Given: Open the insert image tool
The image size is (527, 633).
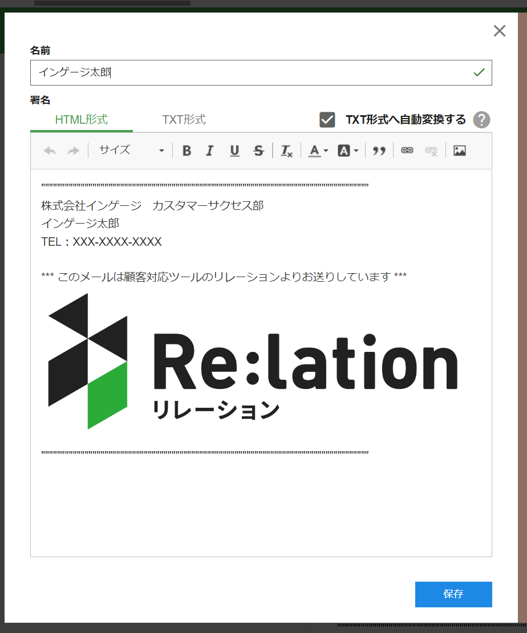Looking at the screenshot, I should pyautogui.click(x=460, y=151).
